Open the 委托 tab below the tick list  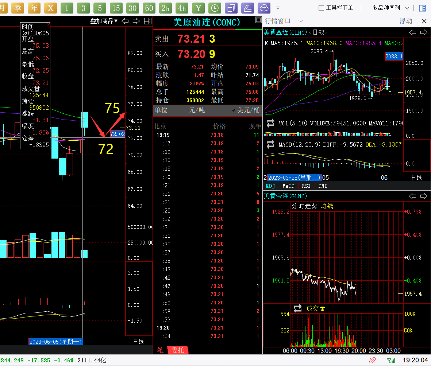(178, 350)
